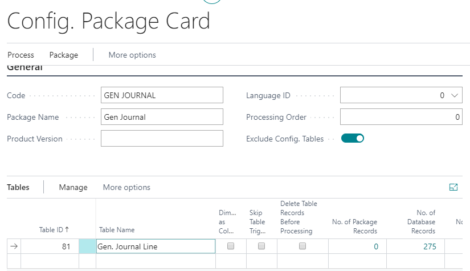This screenshot has width=470, height=271.
Task: Check Dimensions as Columns box for row 81
Action: [x=231, y=246]
